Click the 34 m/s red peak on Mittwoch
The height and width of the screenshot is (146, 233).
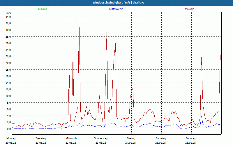[79, 18]
